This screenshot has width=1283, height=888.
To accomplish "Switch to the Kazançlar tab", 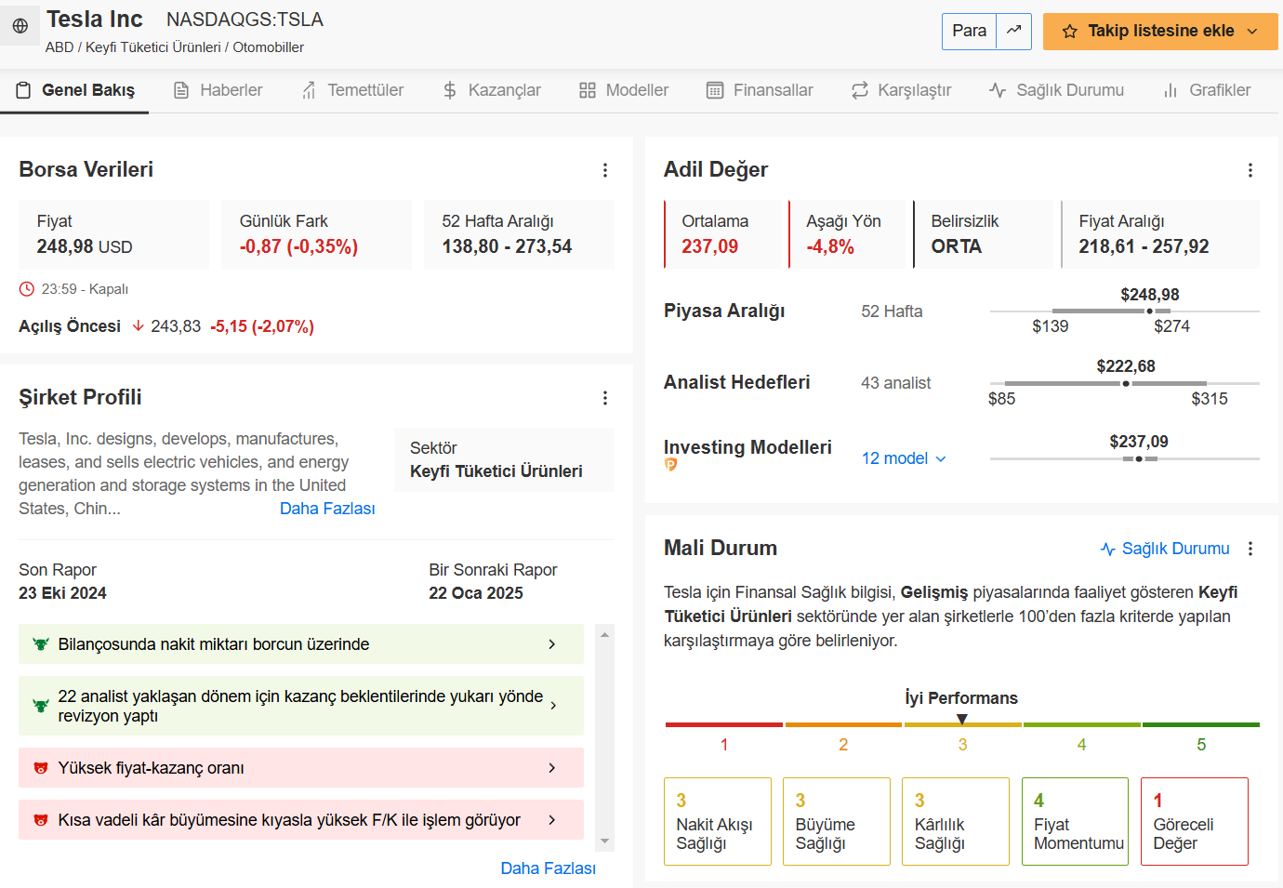I will coord(492,90).
